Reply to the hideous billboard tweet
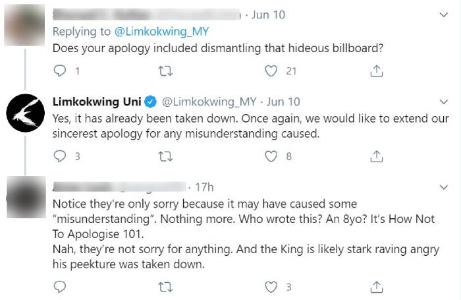This screenshot has width=461, height=300. pyautogui.click(x=60, y=71)
